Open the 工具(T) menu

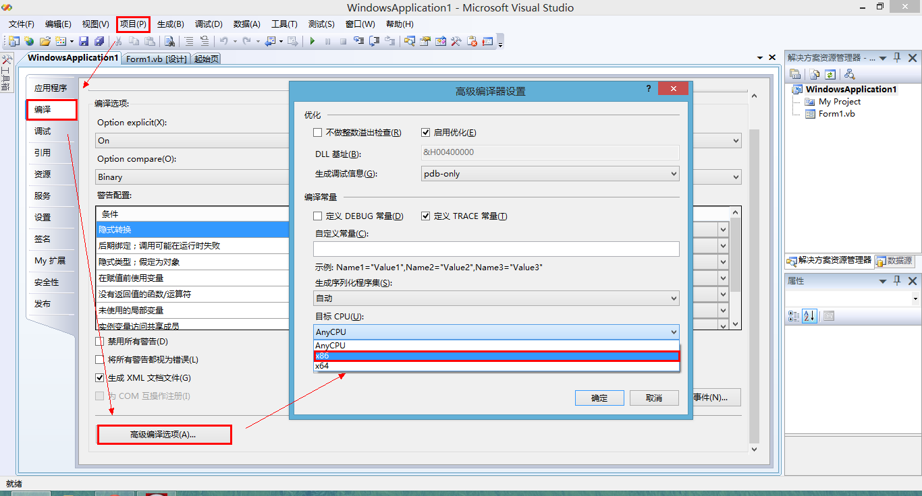click(x=284, y=24)
